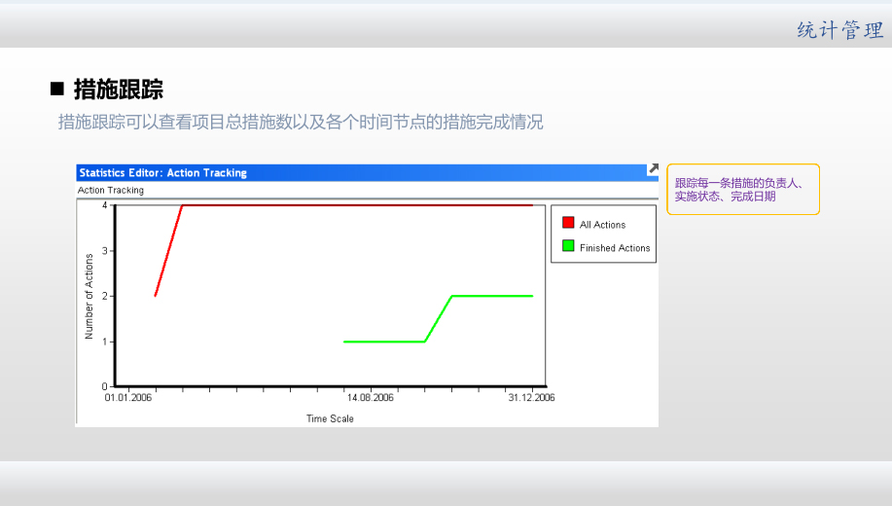Screen dimensions: 892x506
Task: Click the 14.08.2006 date on the time axis
Action: coord(370,397)
